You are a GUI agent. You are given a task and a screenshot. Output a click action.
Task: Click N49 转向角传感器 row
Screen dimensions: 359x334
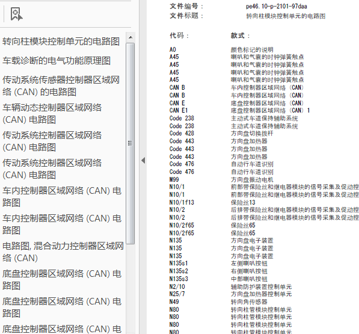(x=218, y=302)
